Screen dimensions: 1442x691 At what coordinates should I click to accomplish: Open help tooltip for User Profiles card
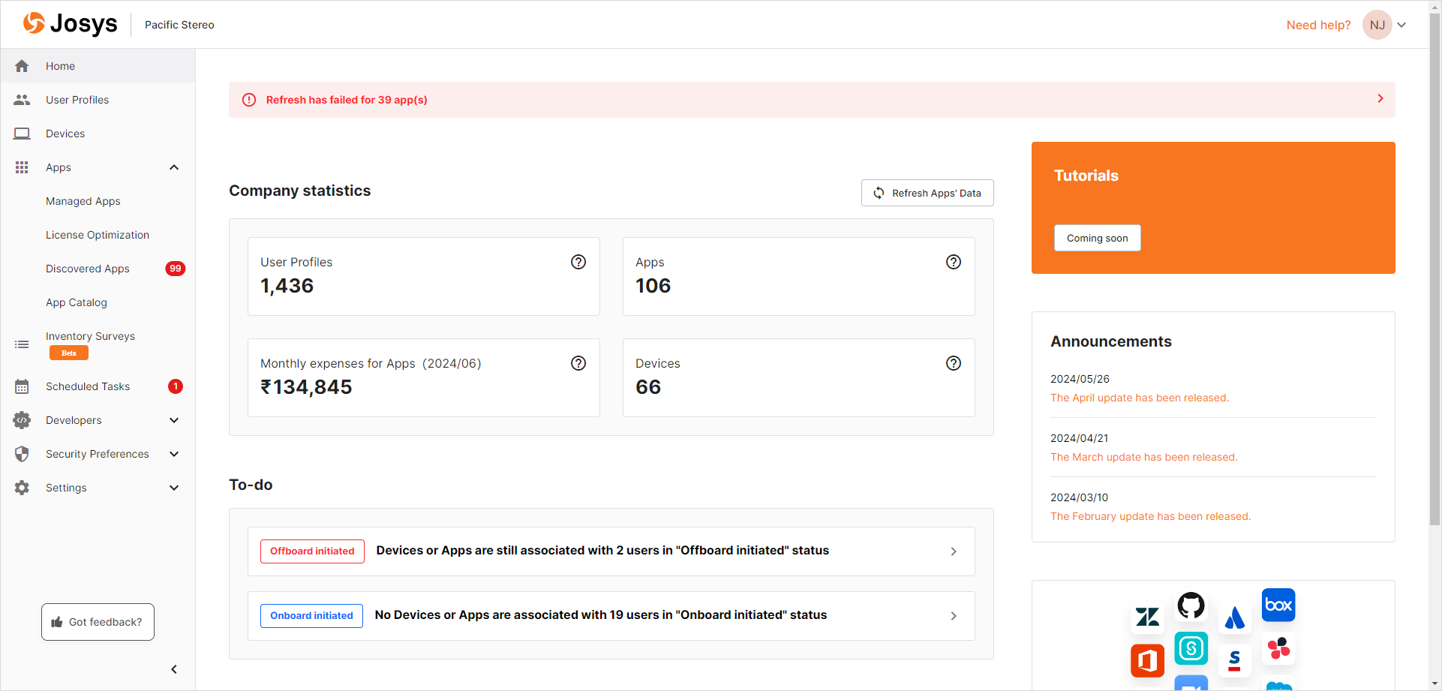coord(578,262)
